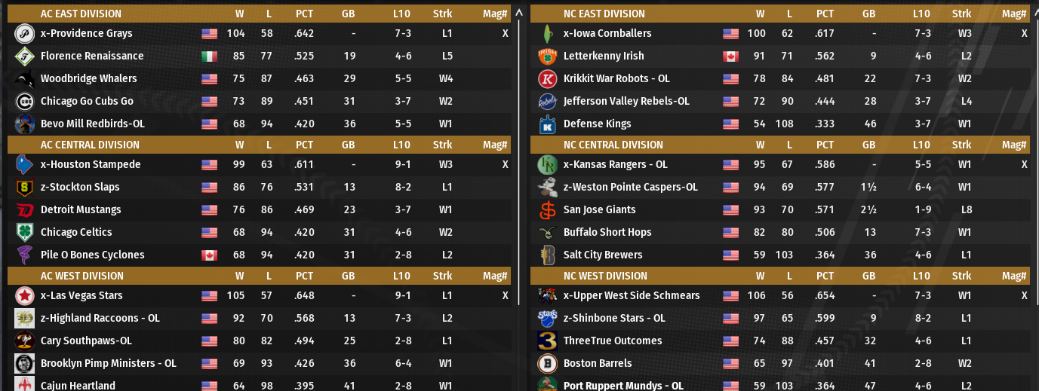The height and width of the screenshot is (391, 1039).
Task: Click the Letterkenny Irish team logo
Action: tap(547, 57)
